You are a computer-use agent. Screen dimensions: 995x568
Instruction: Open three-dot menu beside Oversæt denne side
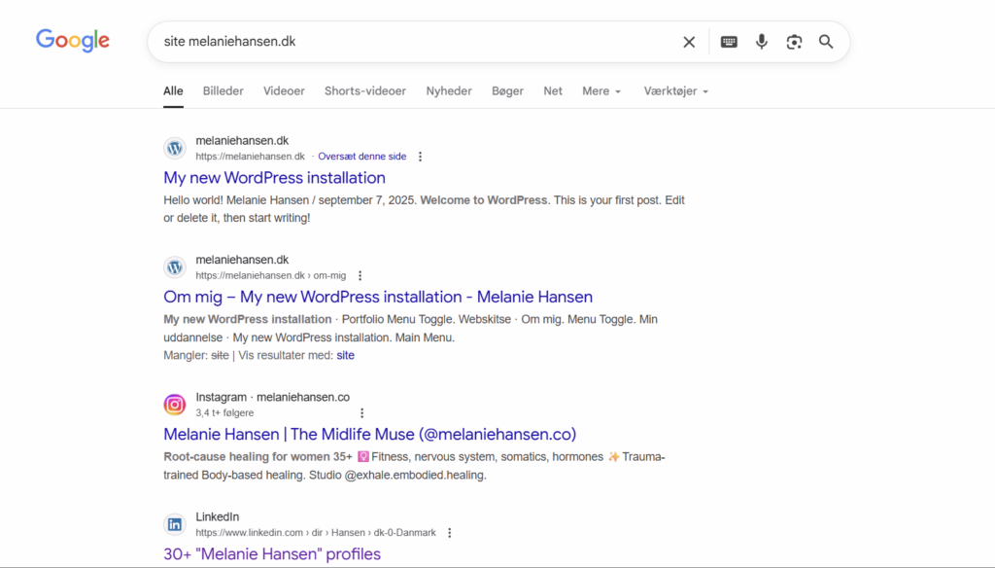click(420, 157)
